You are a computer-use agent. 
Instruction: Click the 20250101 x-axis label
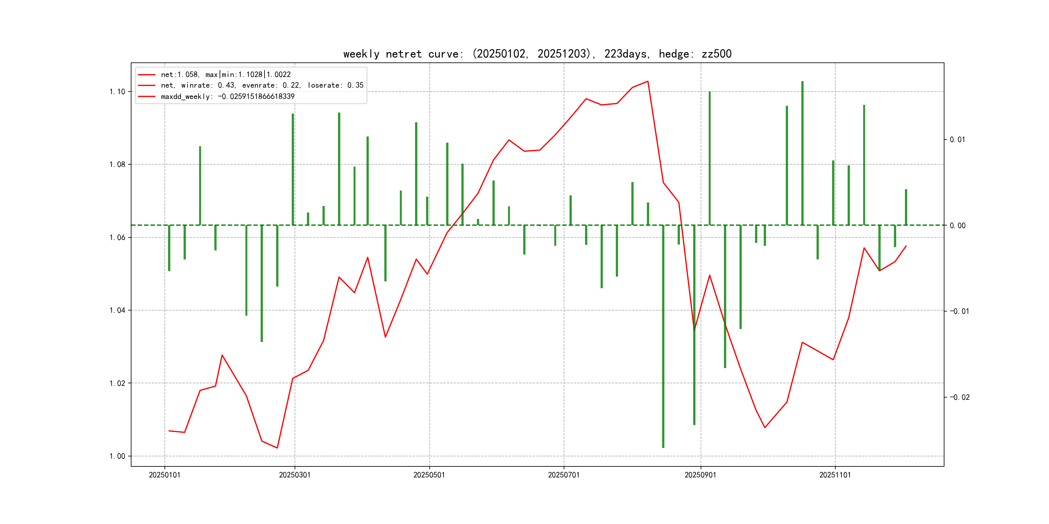click(164, 475)
